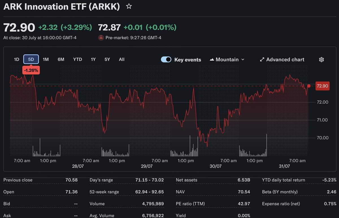
Task: Click the closing price 72.90 heading
Action: click(19, 27)
